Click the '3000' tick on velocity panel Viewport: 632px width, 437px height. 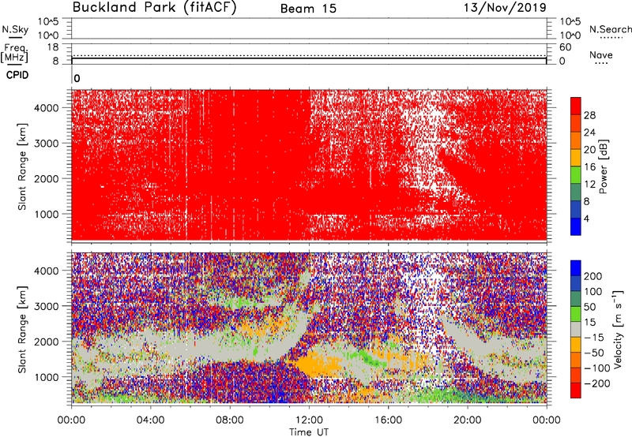tap(47, 306)
